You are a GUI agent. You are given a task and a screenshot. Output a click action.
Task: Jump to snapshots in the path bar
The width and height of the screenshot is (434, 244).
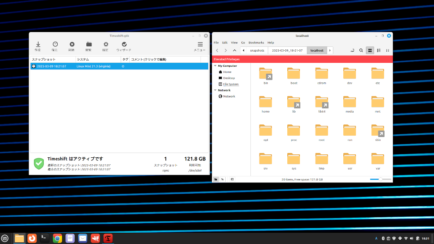pos(257,50)
